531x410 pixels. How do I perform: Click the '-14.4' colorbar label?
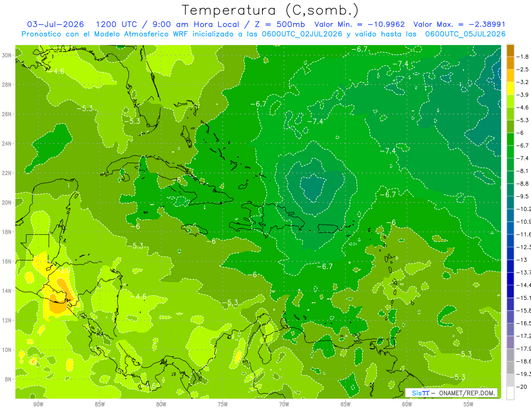[524, 285]
